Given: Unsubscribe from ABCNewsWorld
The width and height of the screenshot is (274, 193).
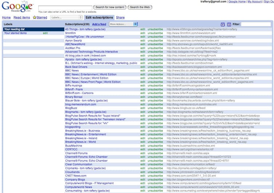Looking at the screenshot, I should (x=155, y=44).
